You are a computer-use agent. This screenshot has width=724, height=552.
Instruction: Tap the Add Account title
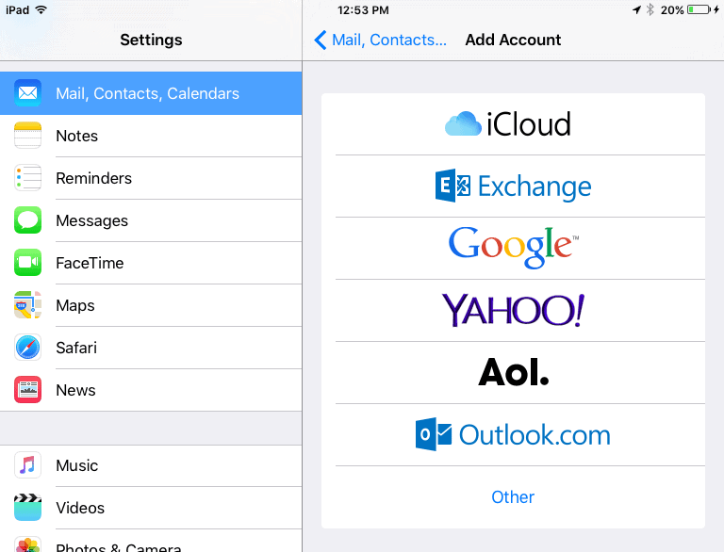pos(513,40)
